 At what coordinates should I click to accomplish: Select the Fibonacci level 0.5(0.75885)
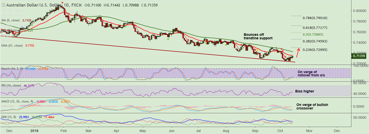click(313, 34)
